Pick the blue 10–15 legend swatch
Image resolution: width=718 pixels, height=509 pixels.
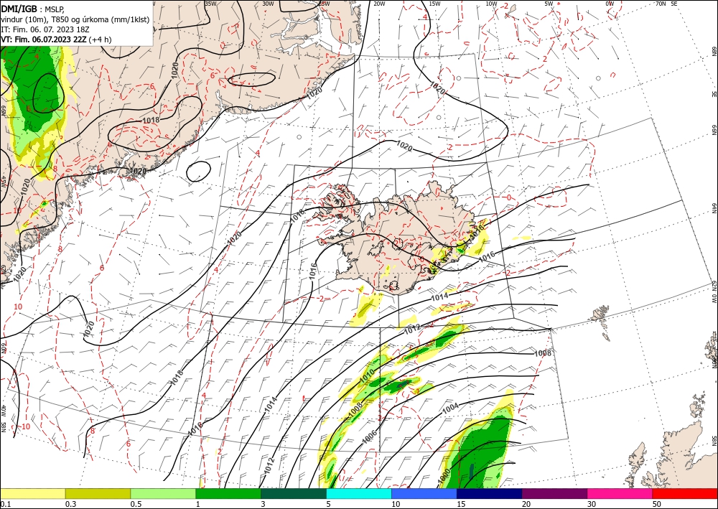click(424, 493)
